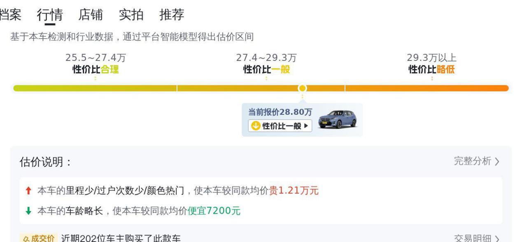Click the yellow down-arrow icon in 性价比一般 button
The height and width of the screenshot is (242, 522).
256,126
